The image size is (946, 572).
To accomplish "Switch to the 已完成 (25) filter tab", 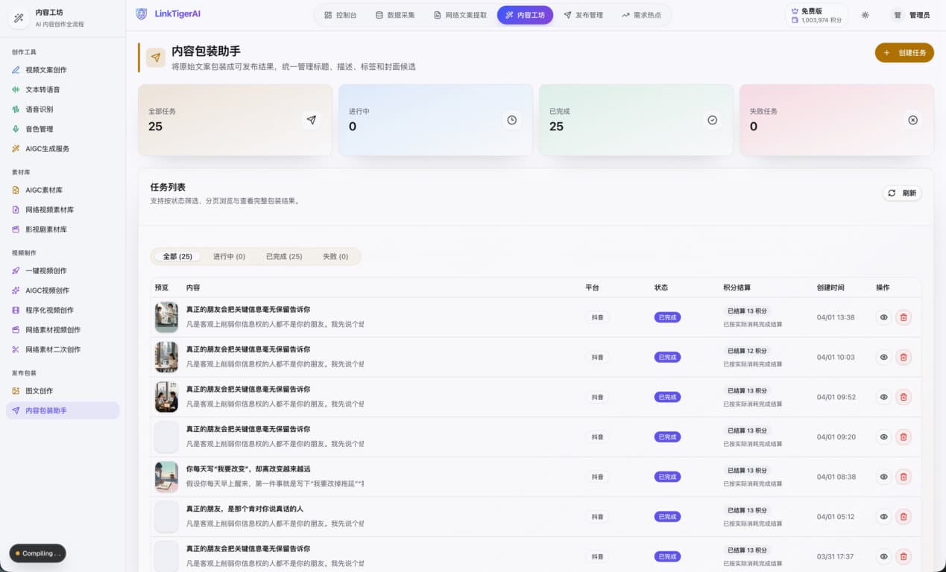I will [284, 256].
